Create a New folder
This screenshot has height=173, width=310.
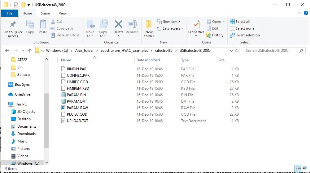149,29
